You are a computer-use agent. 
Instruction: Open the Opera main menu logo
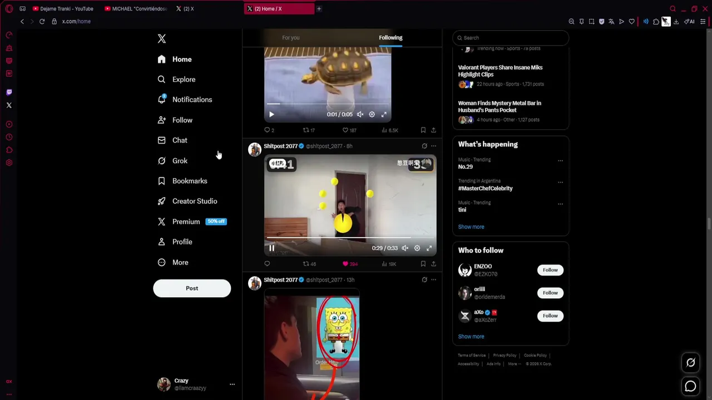pyautogui.click(x=9, y=8)
